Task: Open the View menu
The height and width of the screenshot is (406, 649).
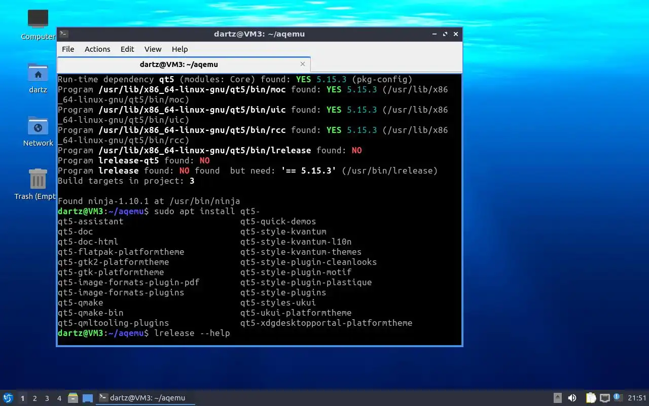Action: (x=153, y=49)
